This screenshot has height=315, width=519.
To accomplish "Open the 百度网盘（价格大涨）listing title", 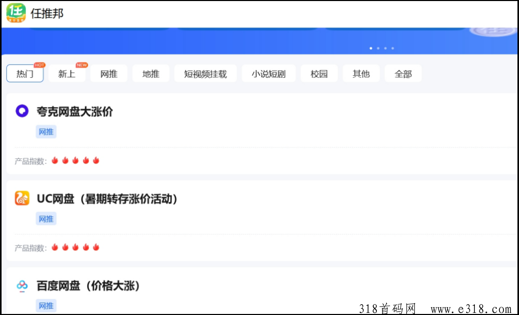I will pyautogui.click(x=88, y=286).
